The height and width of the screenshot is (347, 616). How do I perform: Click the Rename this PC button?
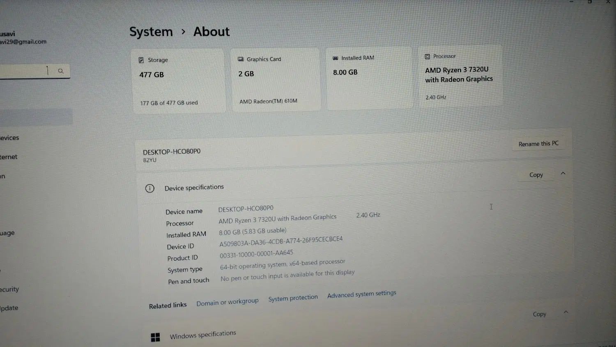538,143
